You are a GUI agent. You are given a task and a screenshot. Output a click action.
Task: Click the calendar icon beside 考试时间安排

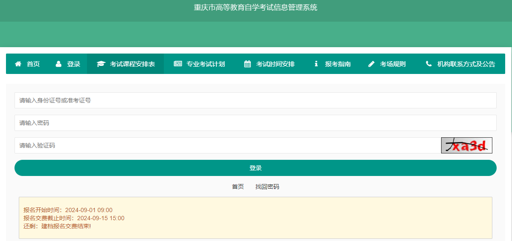pyautogui.click(x=247, y=64)
